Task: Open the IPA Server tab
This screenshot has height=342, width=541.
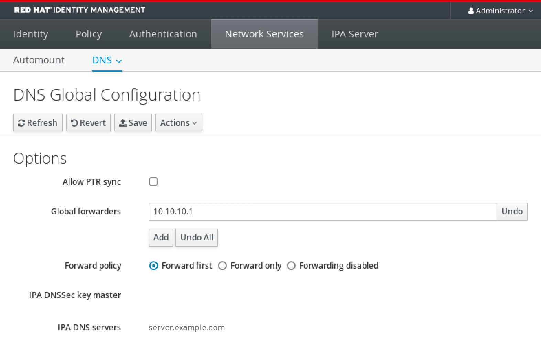Action: pyautogui.click(x=355, y=34)
